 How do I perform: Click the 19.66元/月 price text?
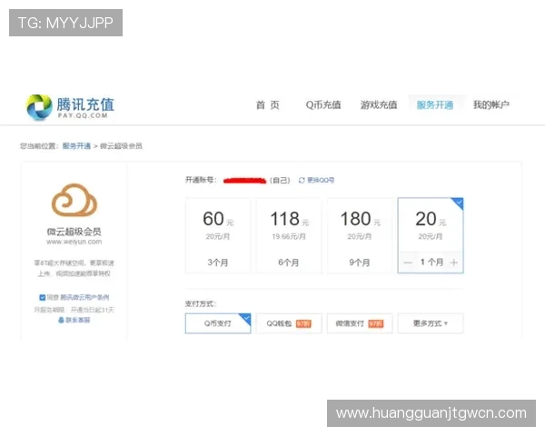(289, 236)
